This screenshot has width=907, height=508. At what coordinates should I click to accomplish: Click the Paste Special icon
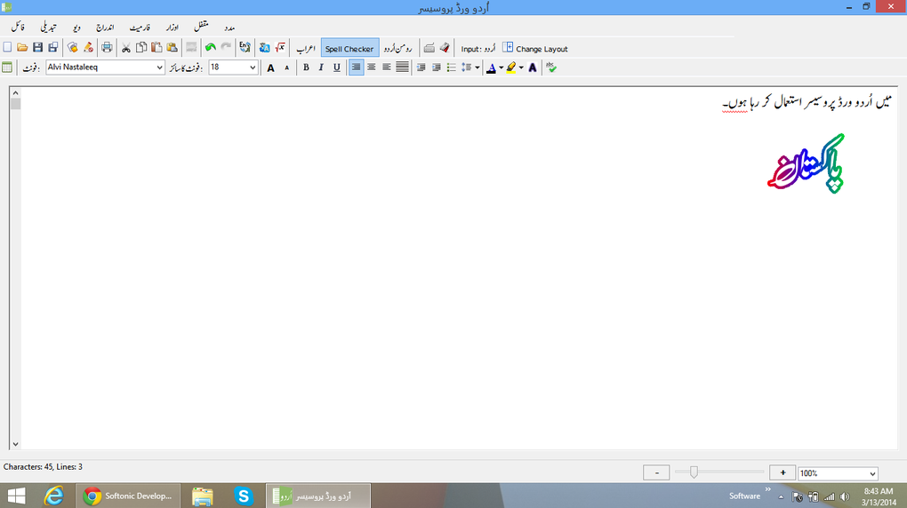coord(172,47)
